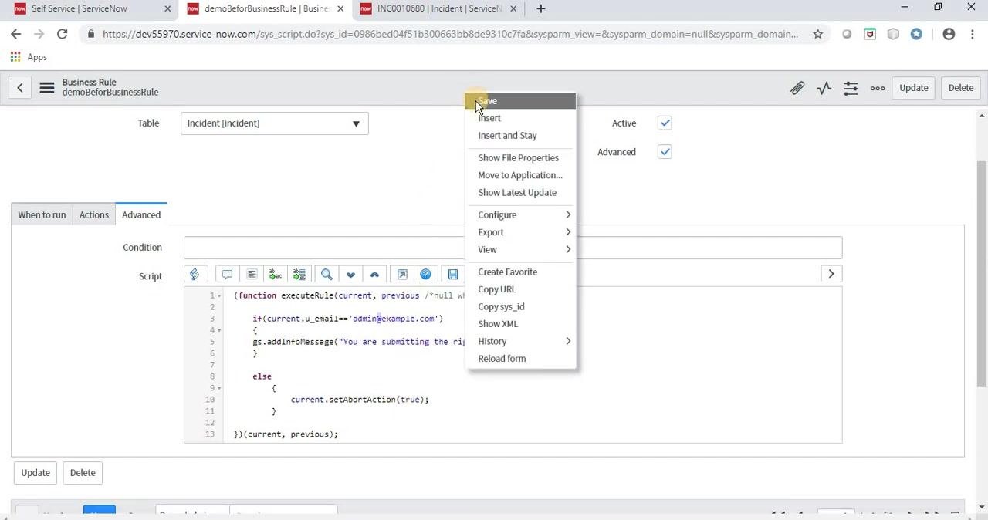Select Reload form
The height and width of the screenshot is (520, 988).
[521, 358]
